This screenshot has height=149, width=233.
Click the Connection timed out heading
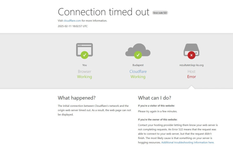coord(103,12)
